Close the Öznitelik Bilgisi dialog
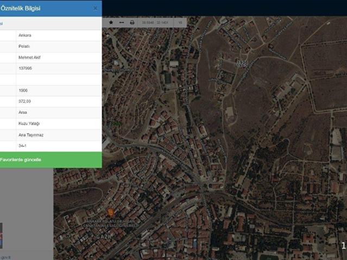The height and width of the screenshot is (260, 347). click(x=96, y=8)
